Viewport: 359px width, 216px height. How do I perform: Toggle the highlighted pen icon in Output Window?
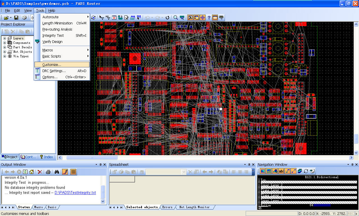coord(65,172)
